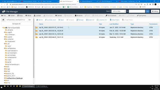Focus the search text field
The image size is (160, 90).
[x=137, y=11]
